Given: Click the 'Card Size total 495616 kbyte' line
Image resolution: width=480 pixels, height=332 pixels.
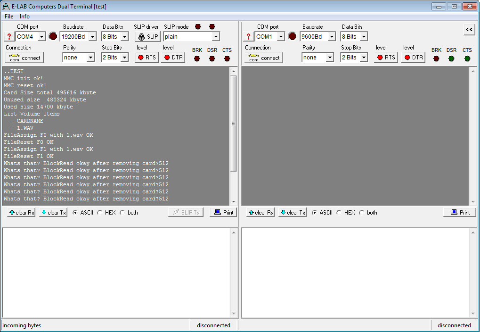Looking at the screenshot, I should coord(50,92).
